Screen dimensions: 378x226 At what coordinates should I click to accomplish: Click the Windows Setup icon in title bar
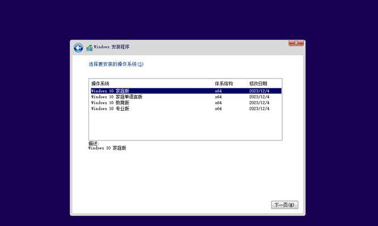pos(90,47)
